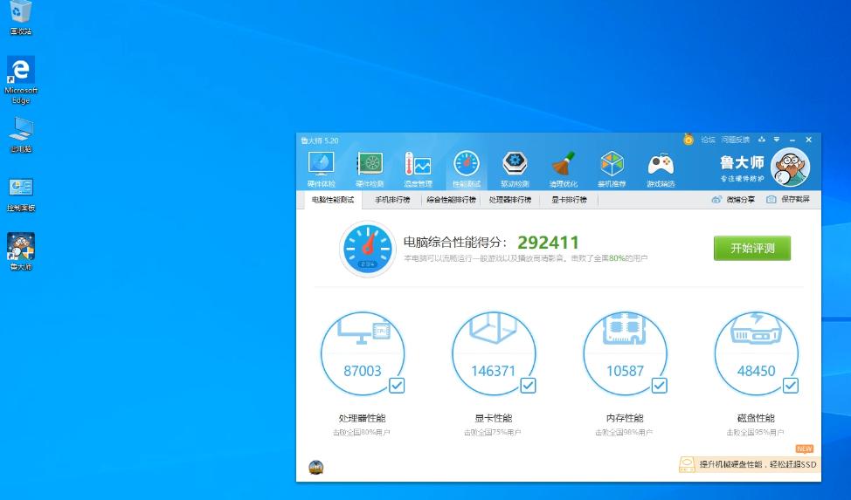Click 保存截屏 save screenshot button
Screen dimensions: 851x500
click(x=788, y=200)
